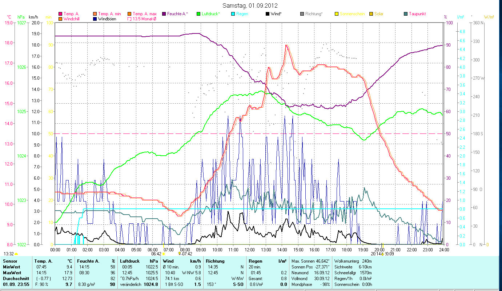
Task: Click the sunset sun icon at 20:14
Action: [382, 254]
